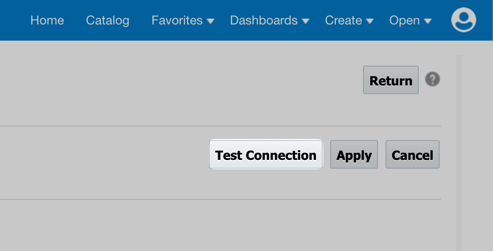Apply the connection settings
Viewport: 493px width, 251px height.
tap(354, 155)
